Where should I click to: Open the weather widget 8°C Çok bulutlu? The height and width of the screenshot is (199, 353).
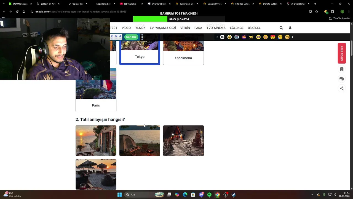pos(12,195)
